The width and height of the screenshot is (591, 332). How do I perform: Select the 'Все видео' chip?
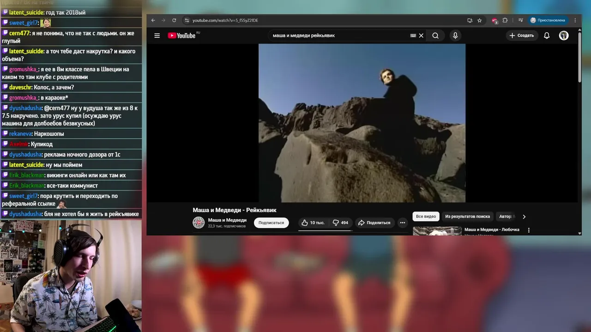[x=426, y=216]
